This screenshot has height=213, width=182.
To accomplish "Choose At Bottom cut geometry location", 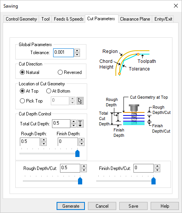I will click(58, 91).
